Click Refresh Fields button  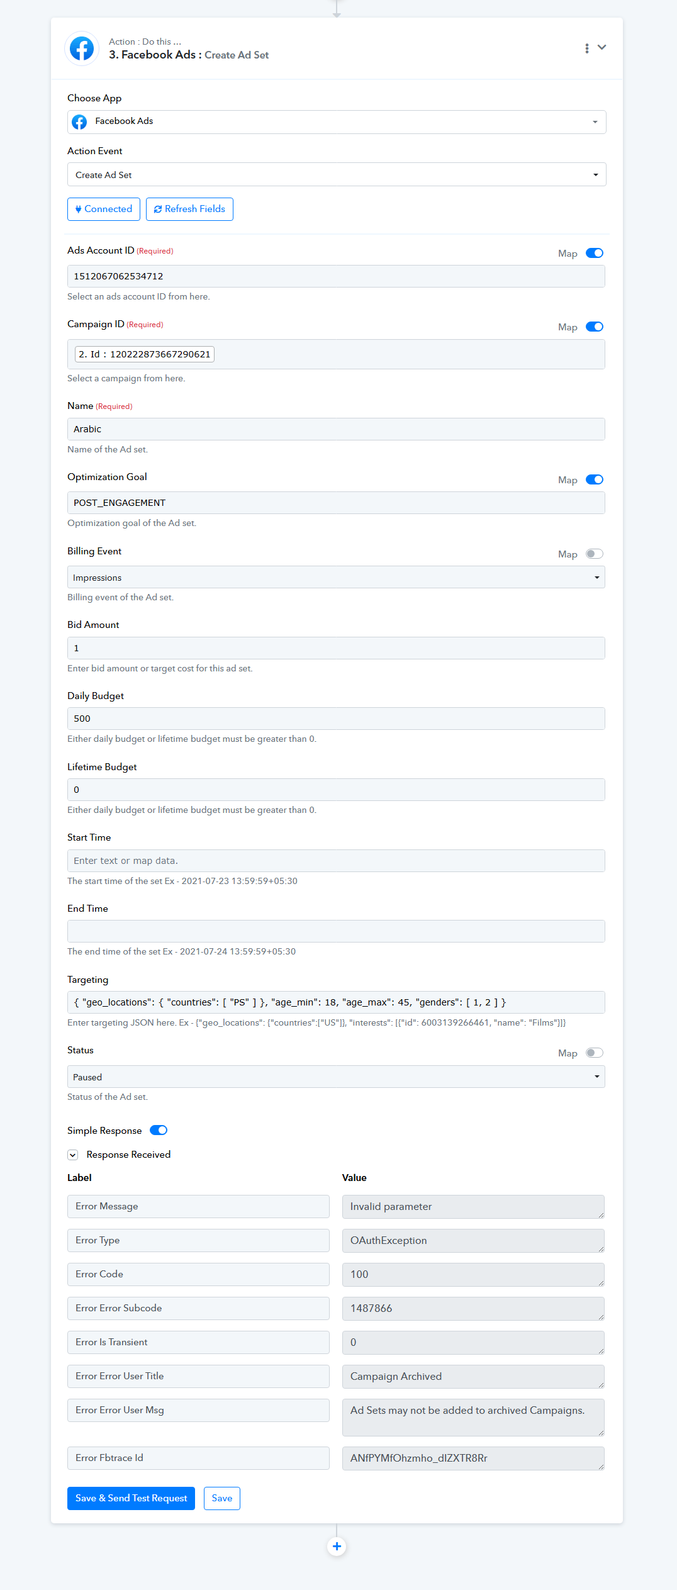[189, 209]
